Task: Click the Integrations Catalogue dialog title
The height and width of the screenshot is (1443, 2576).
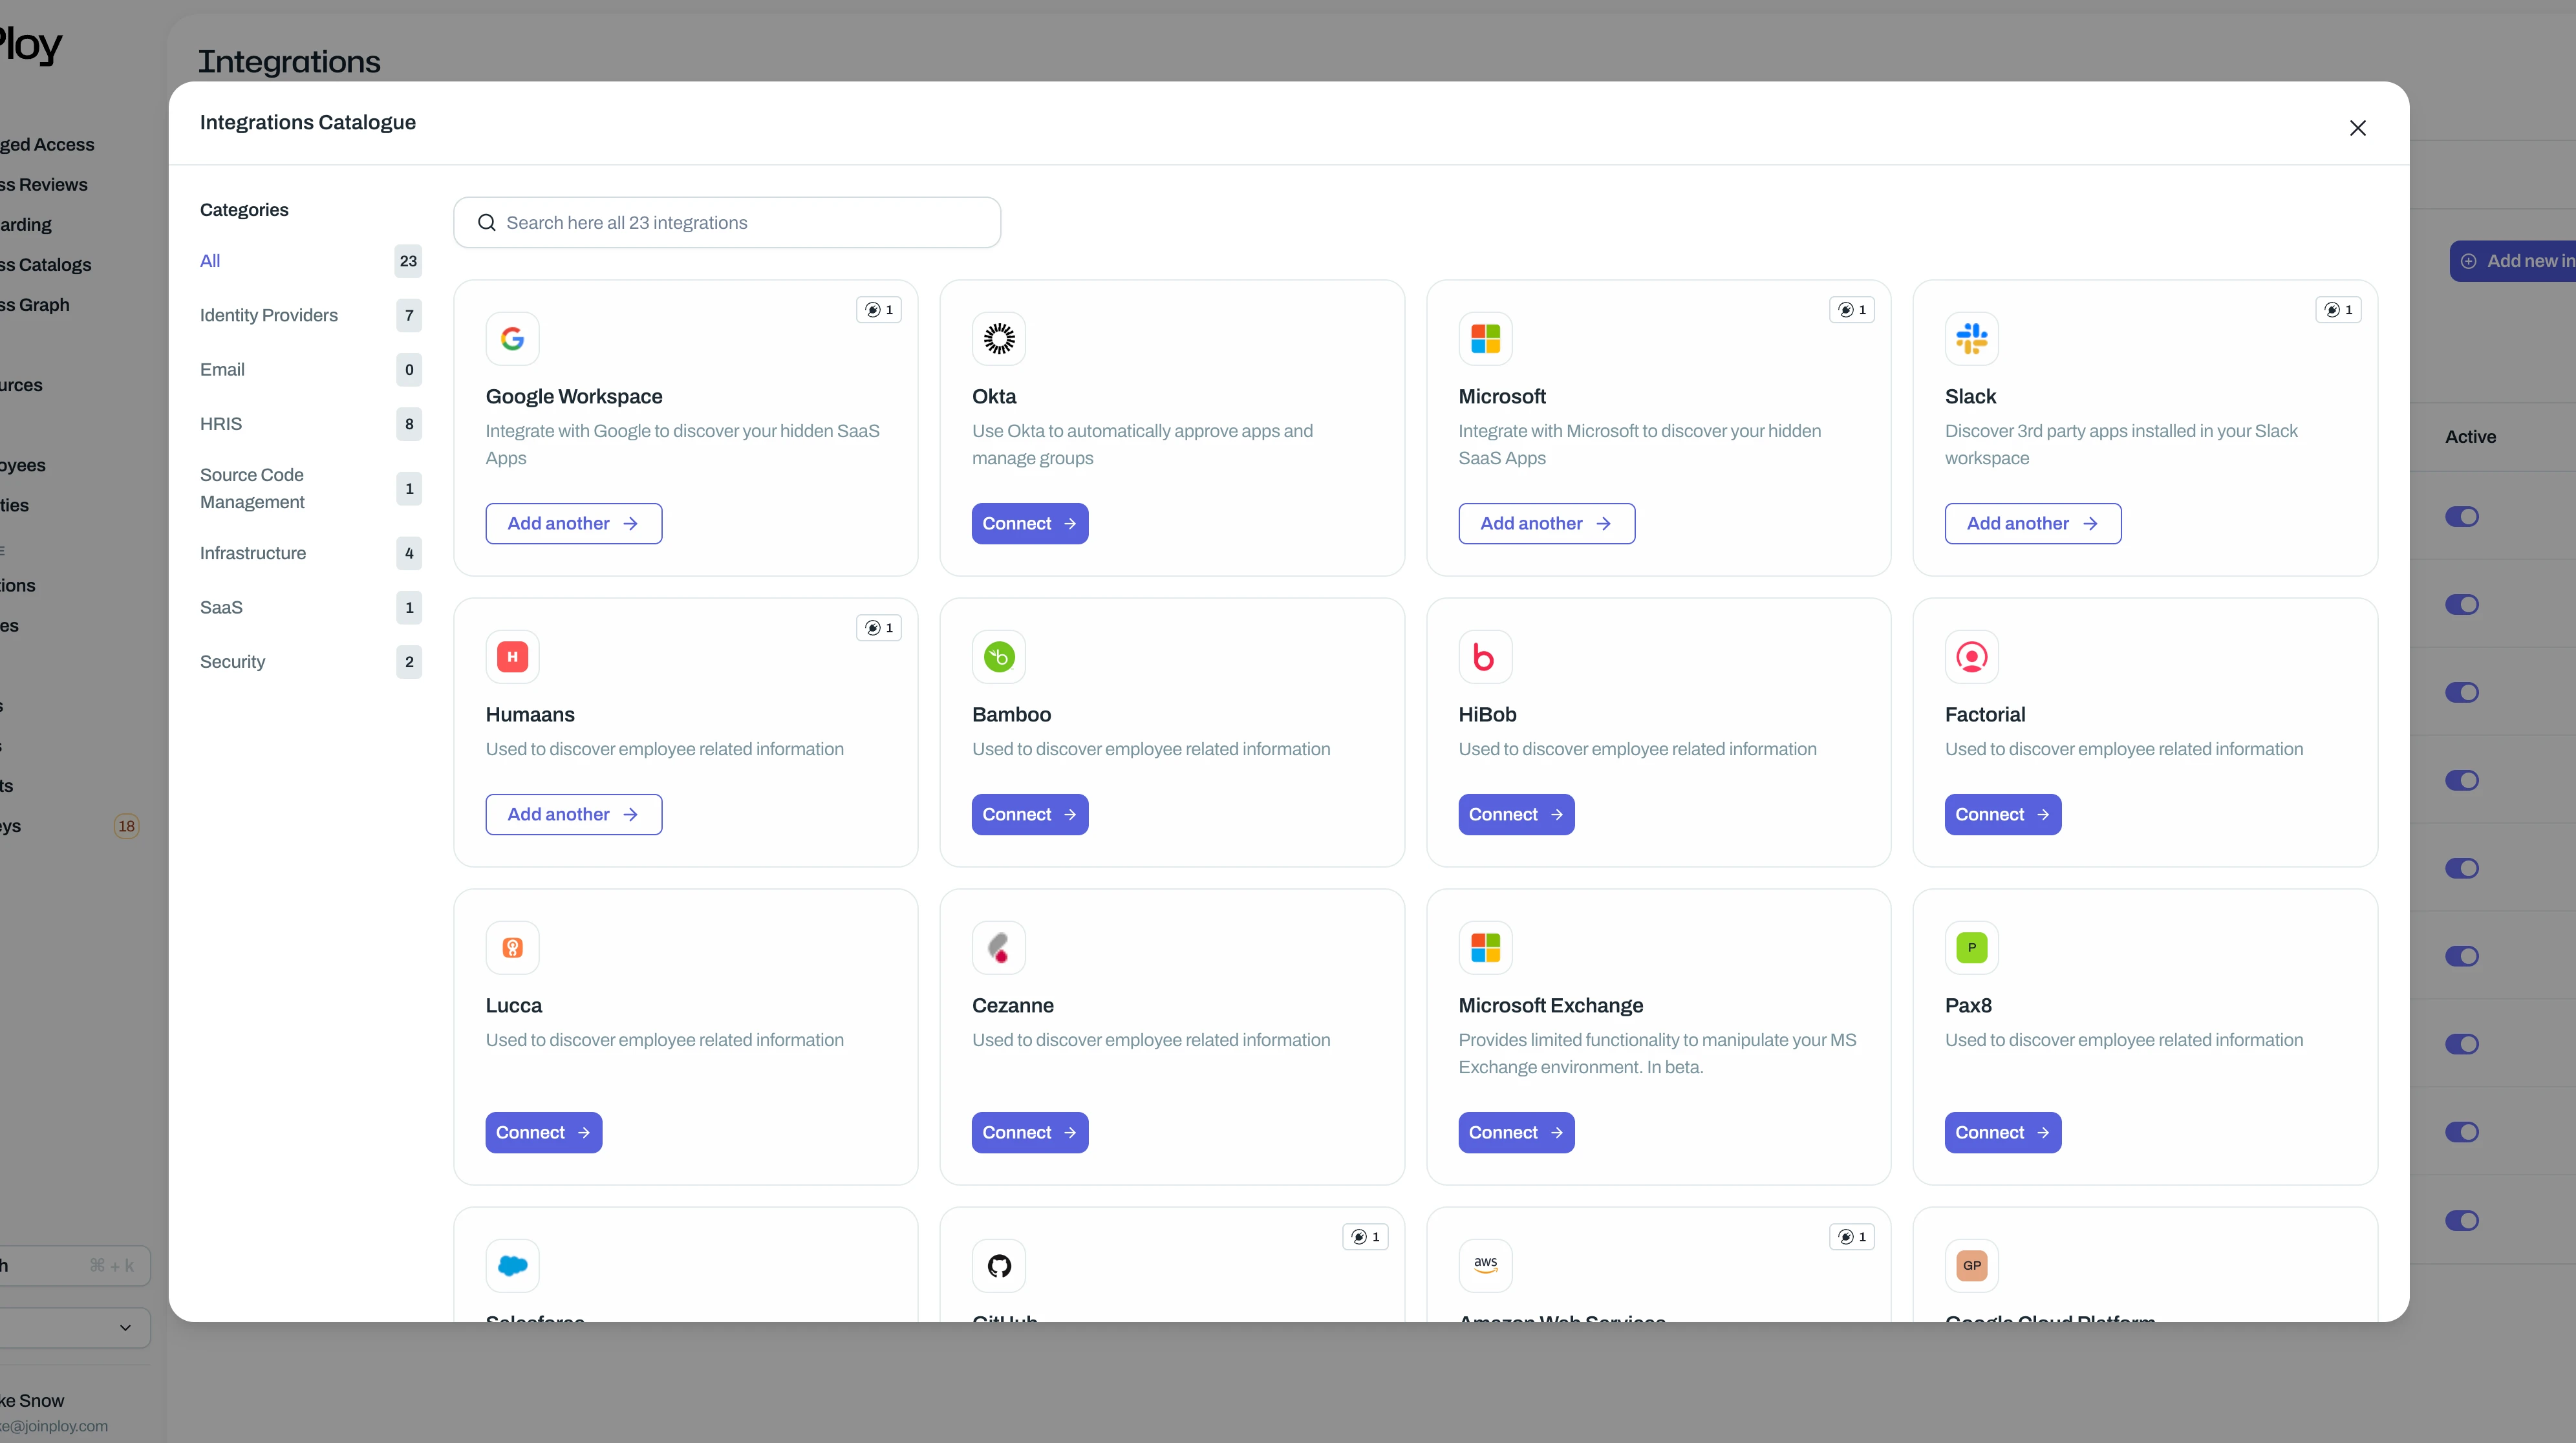Action: click(x=308, y=122)
